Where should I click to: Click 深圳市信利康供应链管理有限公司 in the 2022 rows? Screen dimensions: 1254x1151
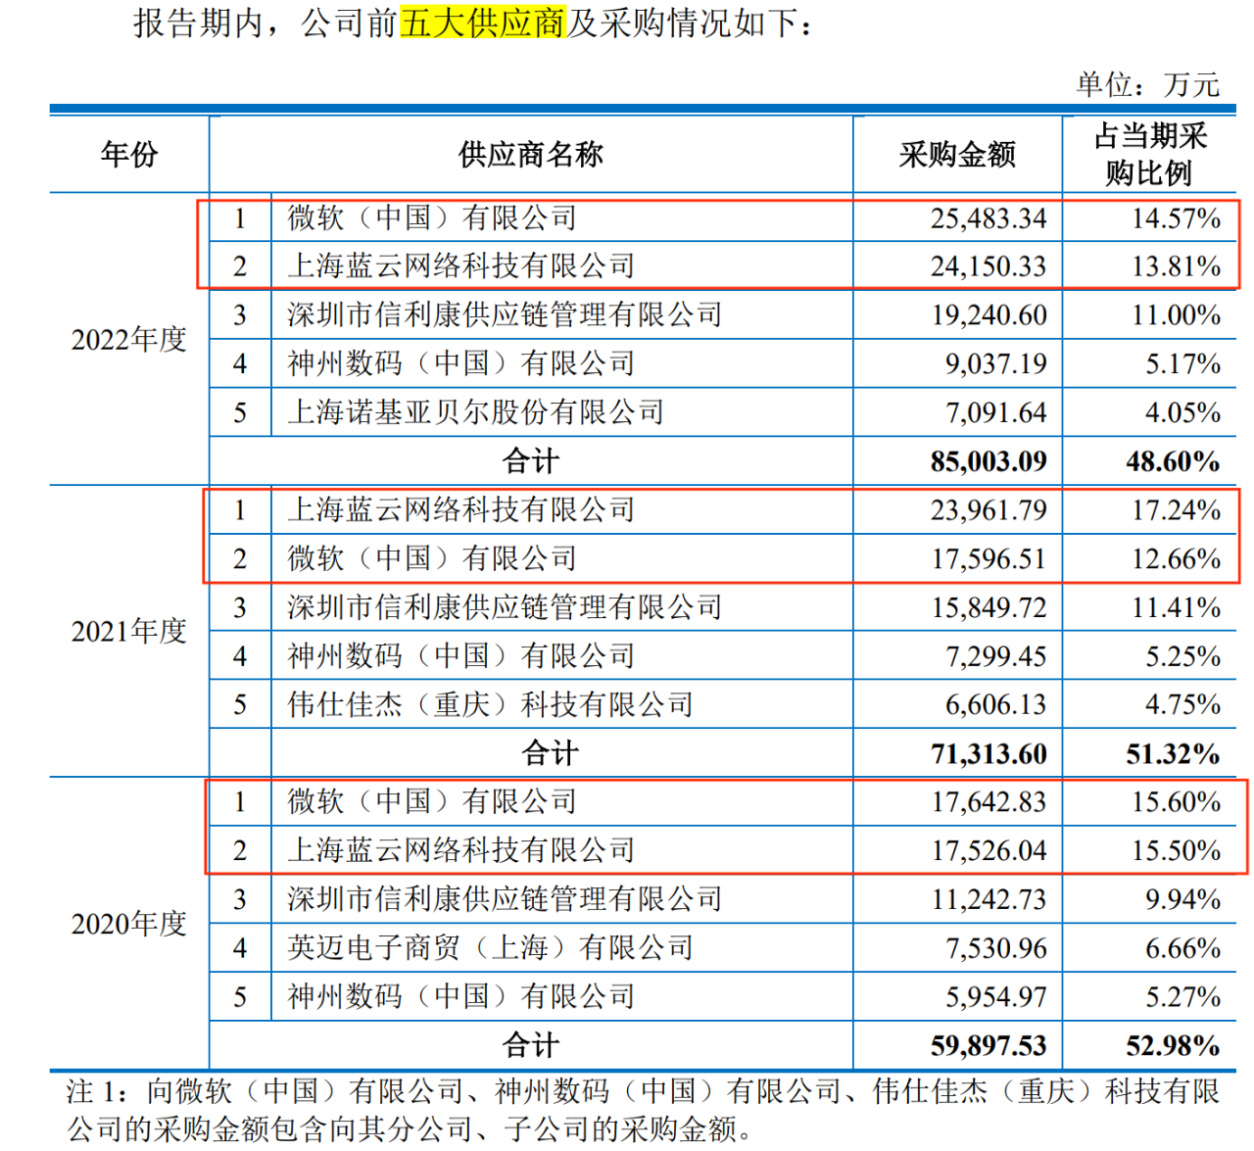click(505, 314)
